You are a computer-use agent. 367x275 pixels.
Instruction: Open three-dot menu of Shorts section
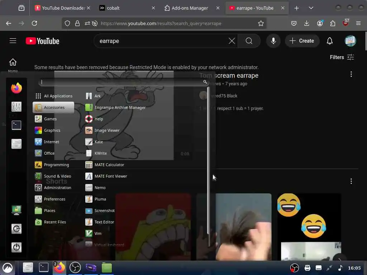[x=351, y=181]
